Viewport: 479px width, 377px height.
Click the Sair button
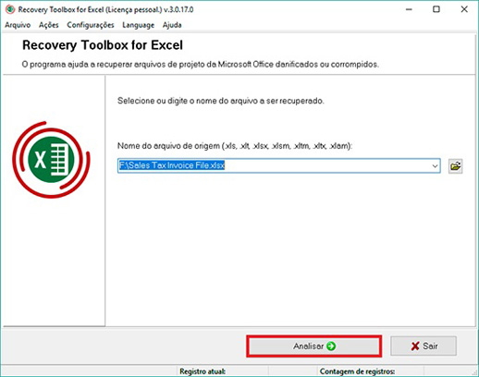click(x=424, y=347)
